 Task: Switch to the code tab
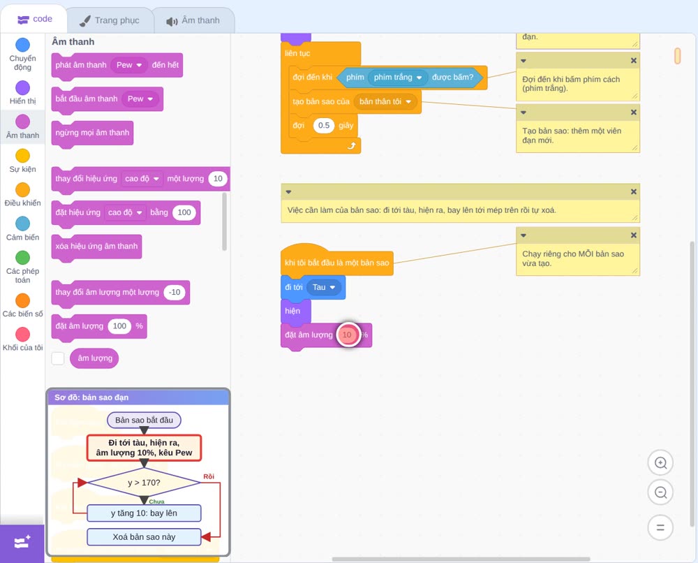[34, 19]
